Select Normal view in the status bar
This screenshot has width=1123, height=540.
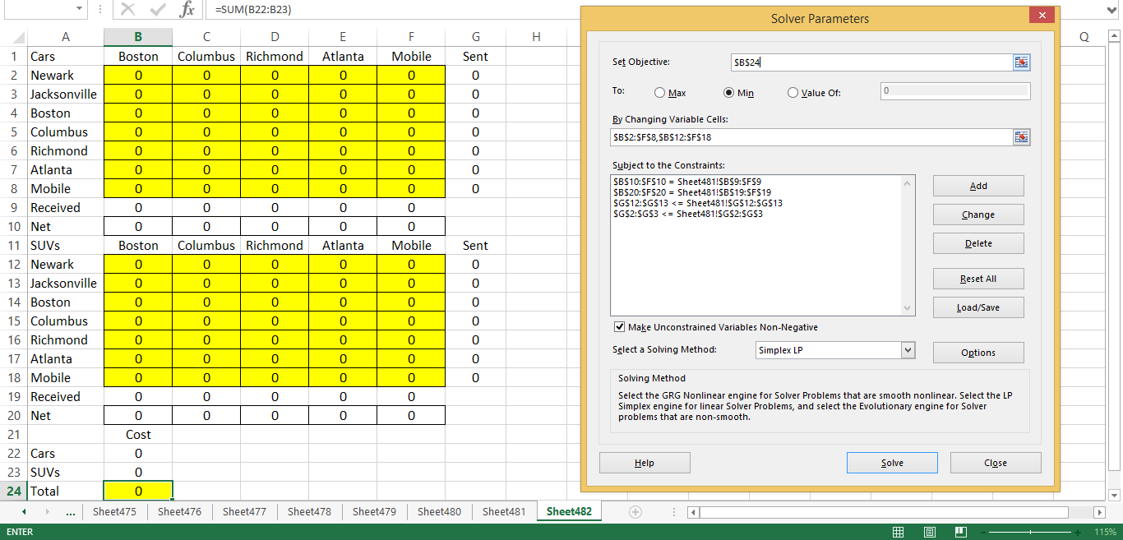coord(899,532)
